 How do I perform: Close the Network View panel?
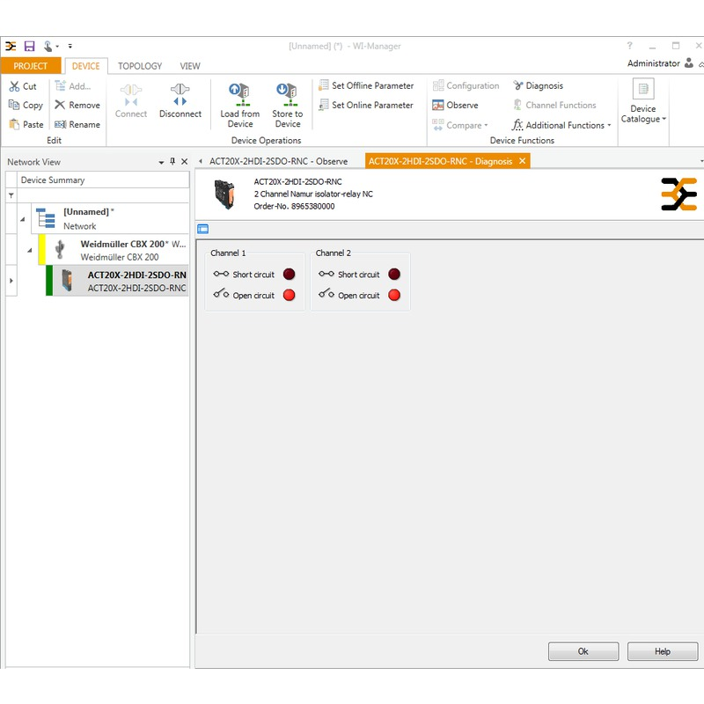[x=184, y=162]
